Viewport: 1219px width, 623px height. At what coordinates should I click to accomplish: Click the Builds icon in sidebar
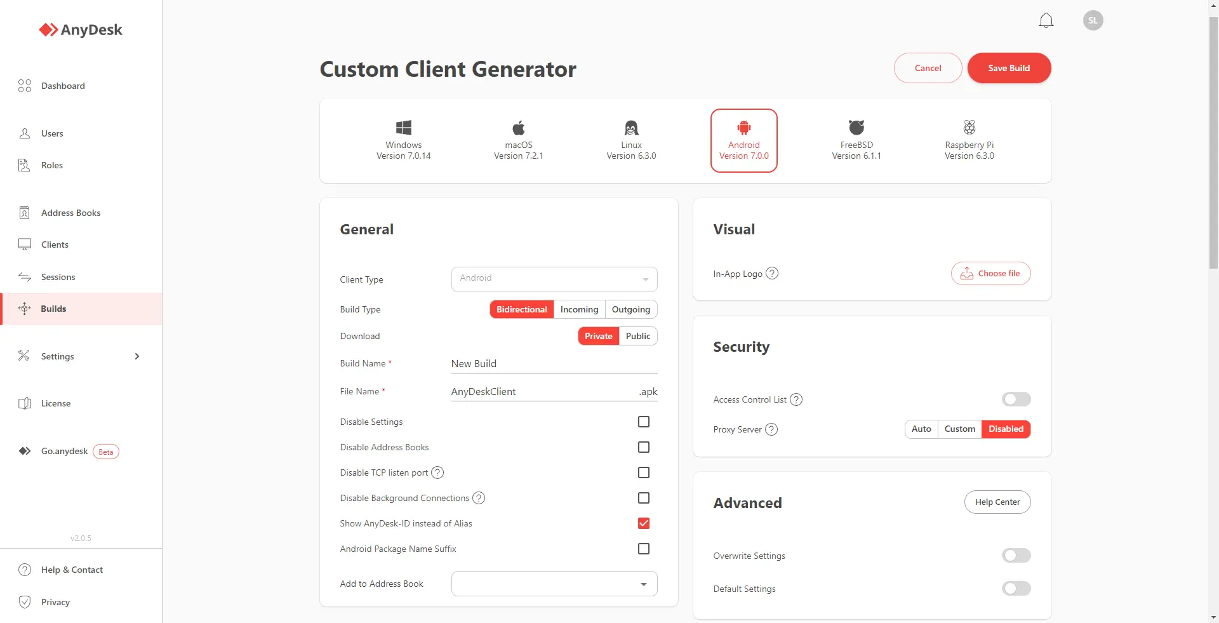point(25,309)
